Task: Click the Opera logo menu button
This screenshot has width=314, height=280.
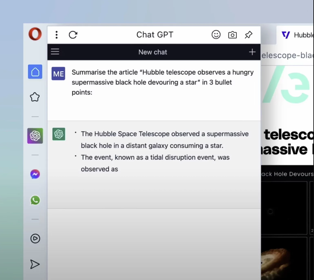Action: tap(35, 34)
